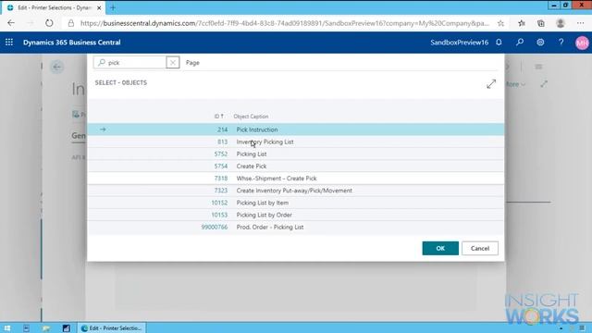Open the MH user avatar menu
This screenshot has width=592, height=333.
pyautogui.click(x=582, y=43)
